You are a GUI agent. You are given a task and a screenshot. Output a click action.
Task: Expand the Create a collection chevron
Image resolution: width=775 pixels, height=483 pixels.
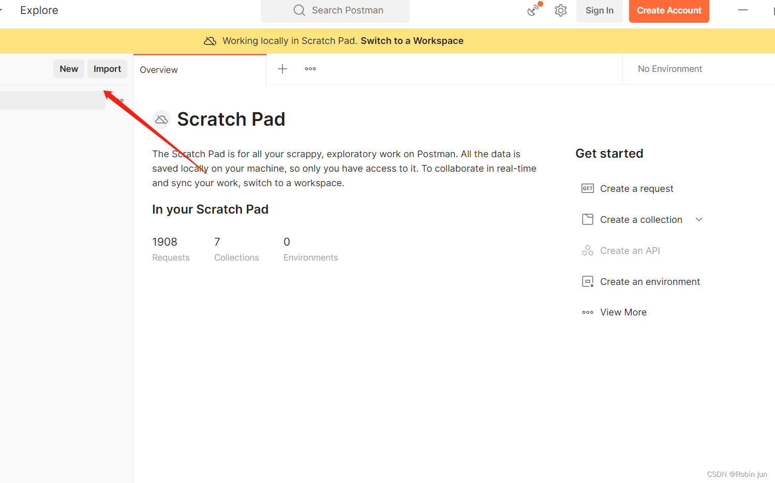click(699, 219)
